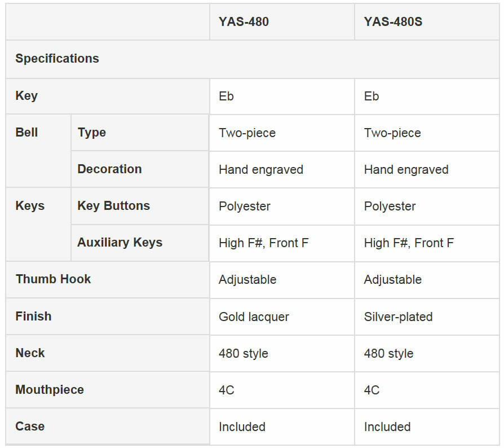504x448 pixels.
Task: Click the YAS-480 column header
Action: (x=244, y=22)
